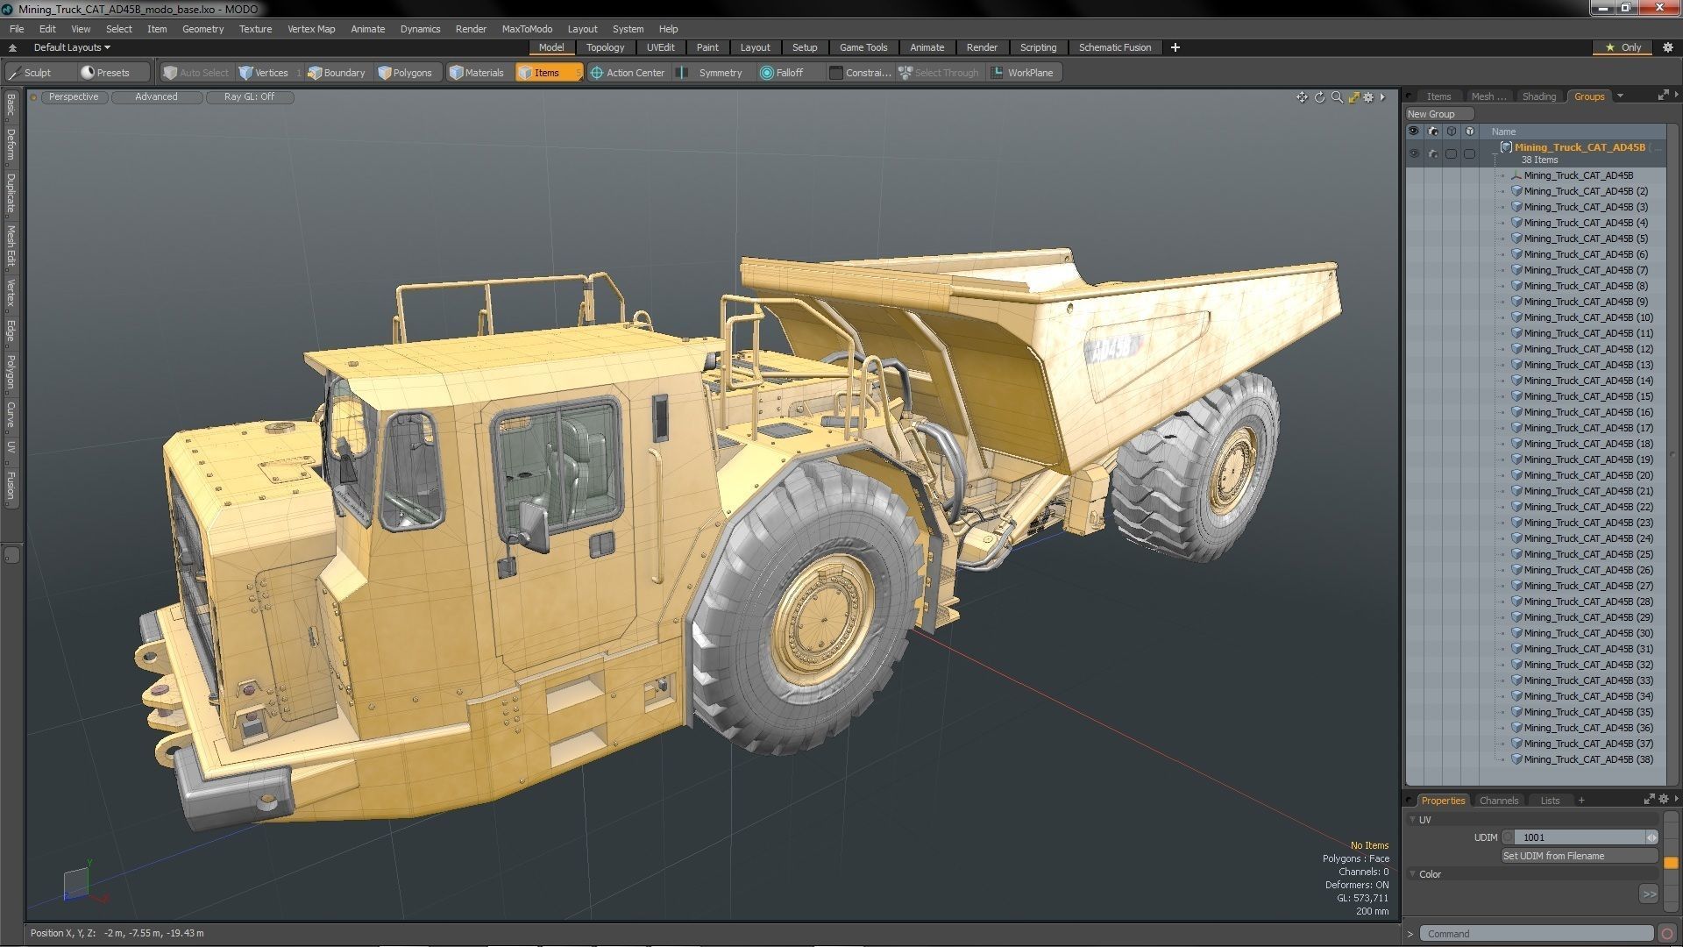Image resolution: width=1683 pixels, height=947 pixels.
Task: Collapse the Color section
Action: (1413, 874)
